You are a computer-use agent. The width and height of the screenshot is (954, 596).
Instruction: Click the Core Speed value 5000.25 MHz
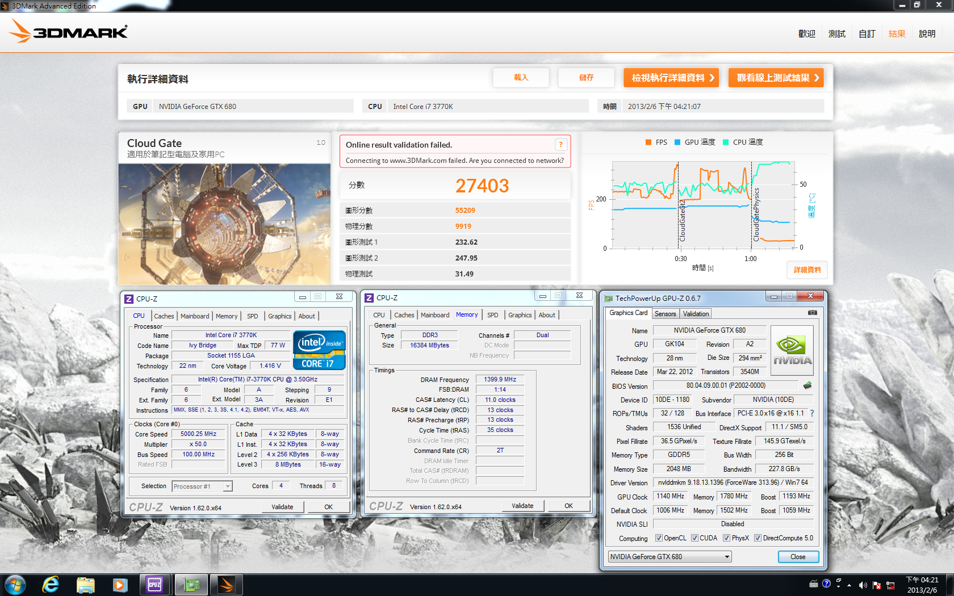(199, 434)
